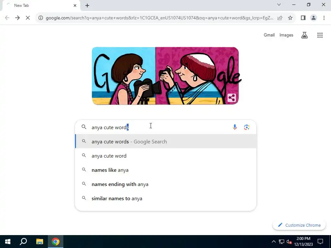Open the Chrome profile avatar
331x248 pixels.
pos(314,18)
